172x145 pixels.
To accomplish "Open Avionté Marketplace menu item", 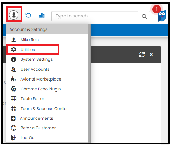I will (x=41, y=79).
